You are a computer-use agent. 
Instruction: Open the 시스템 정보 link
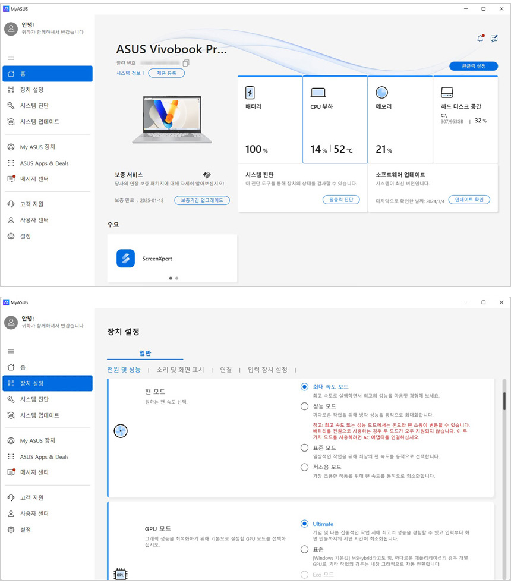coord(128,73)
